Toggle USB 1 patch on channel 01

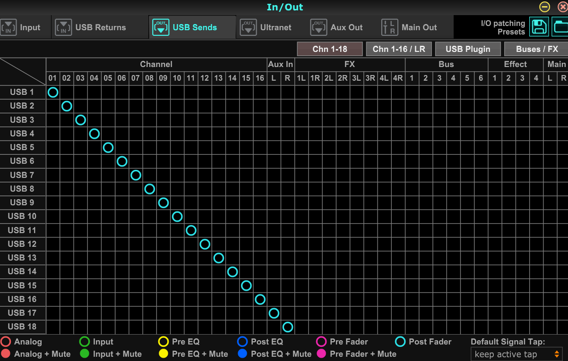click(x=53, y=92)
